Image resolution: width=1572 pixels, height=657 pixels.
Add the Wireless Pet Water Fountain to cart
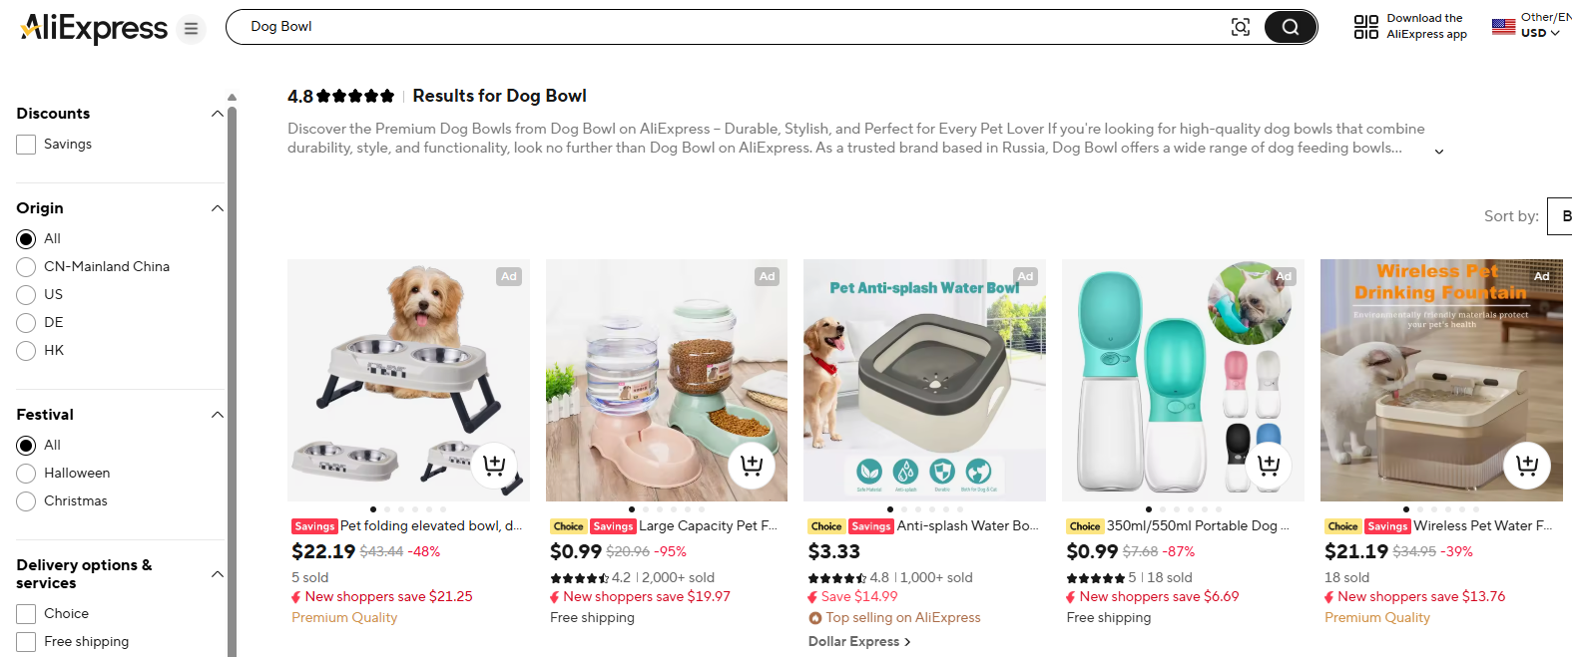(1527, 465)
